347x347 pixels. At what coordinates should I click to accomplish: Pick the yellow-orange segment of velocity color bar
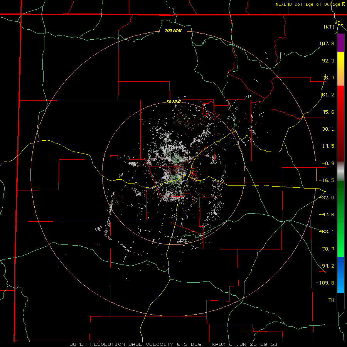[x=340, y=69]
